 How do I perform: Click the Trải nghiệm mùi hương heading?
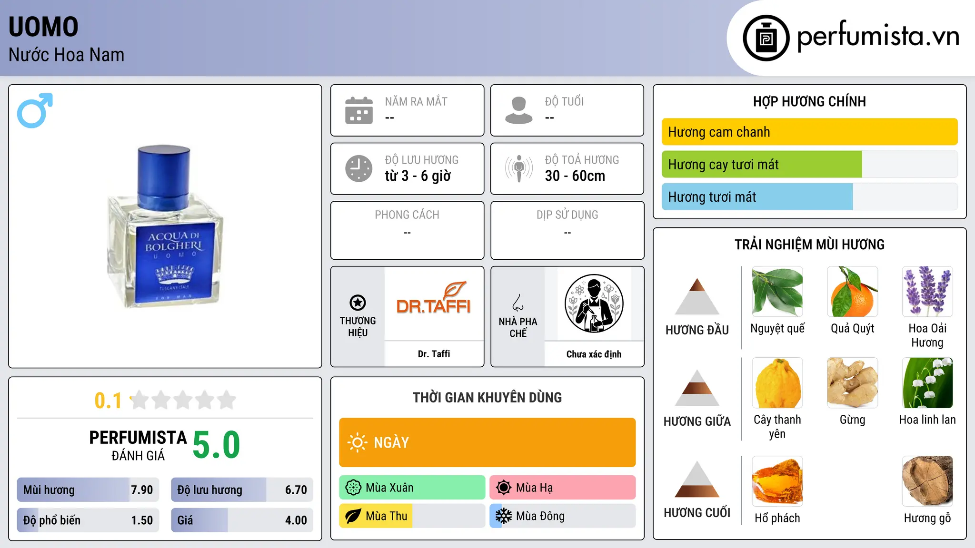click(x=809, y=245)
